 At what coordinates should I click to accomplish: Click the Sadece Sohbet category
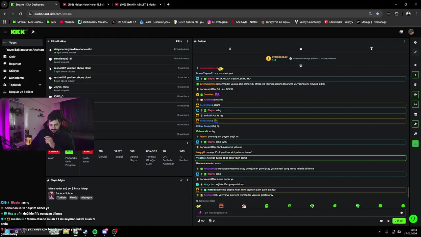[x=65, y=193]
